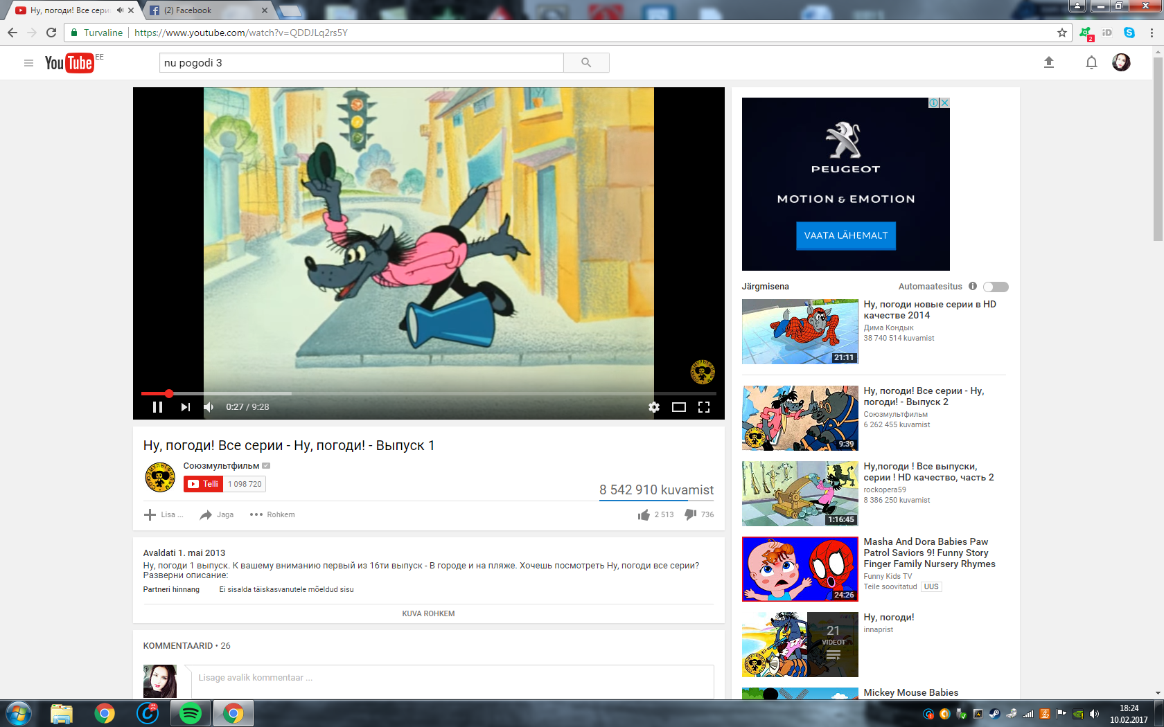Close the Peugeot advertisement
This screenshot has width=1164, height=727.
[x=944, y=102]
